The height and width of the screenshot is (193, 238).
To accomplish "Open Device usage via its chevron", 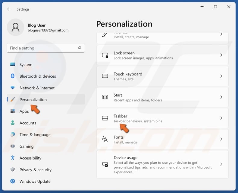I will pos(221,164).
